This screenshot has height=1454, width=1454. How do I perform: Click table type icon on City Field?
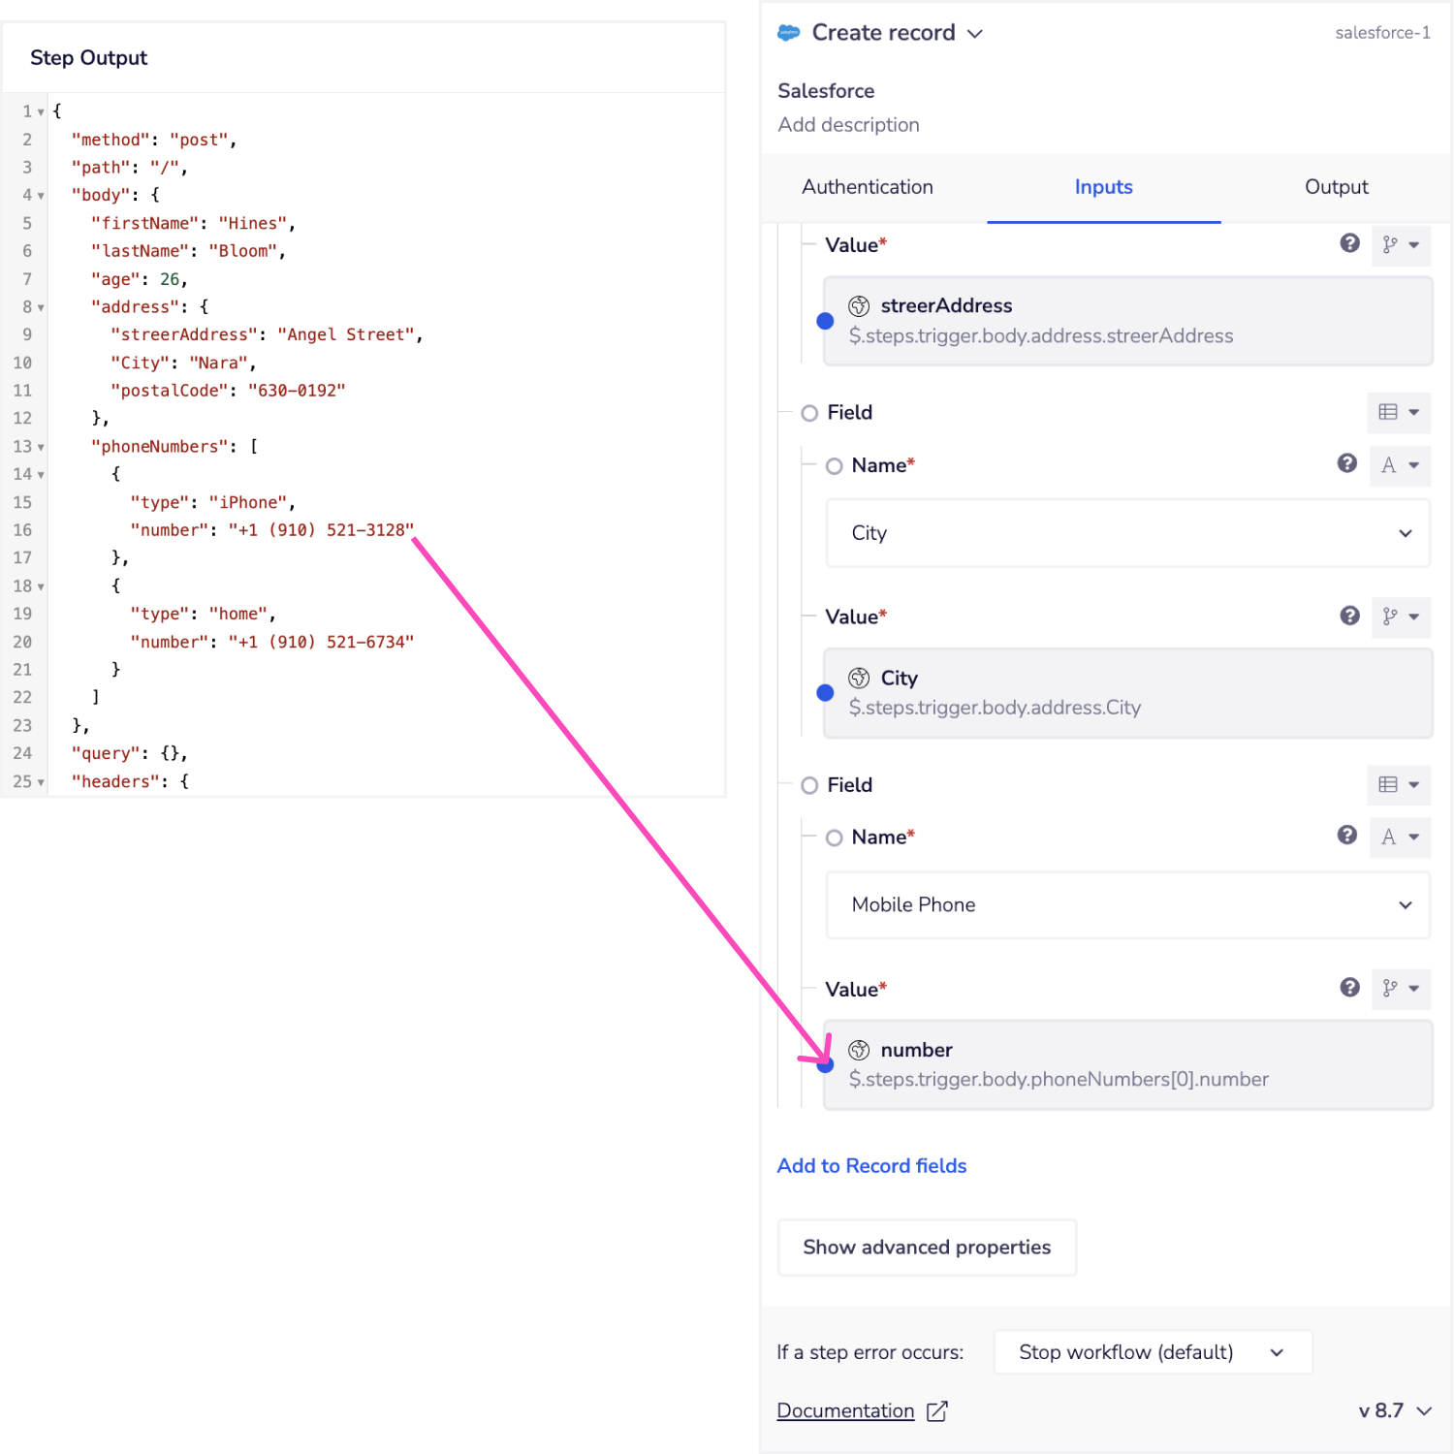[x=1388, y=412]
